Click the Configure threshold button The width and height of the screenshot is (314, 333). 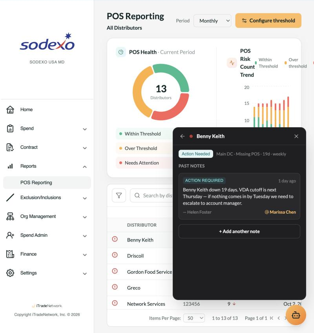coord(268,20)
